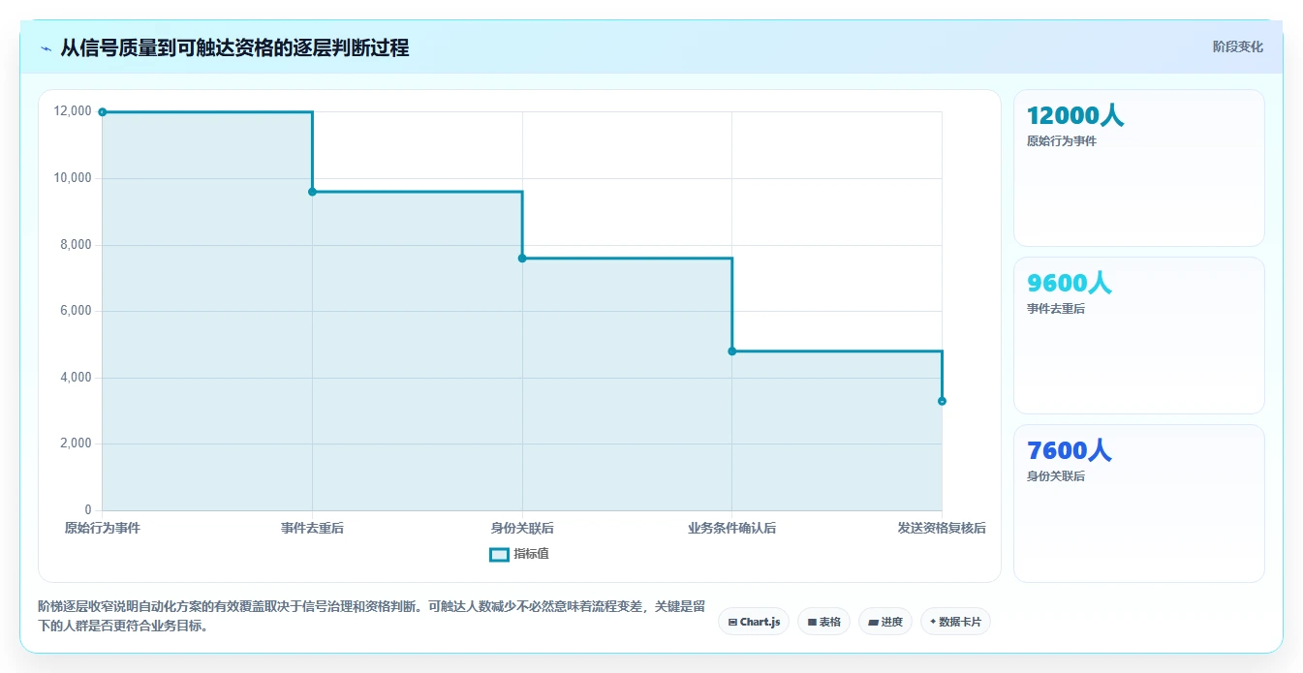Click the lightning icon beside the title
This screenshot has width=1303, height=673.
[47, 48]
